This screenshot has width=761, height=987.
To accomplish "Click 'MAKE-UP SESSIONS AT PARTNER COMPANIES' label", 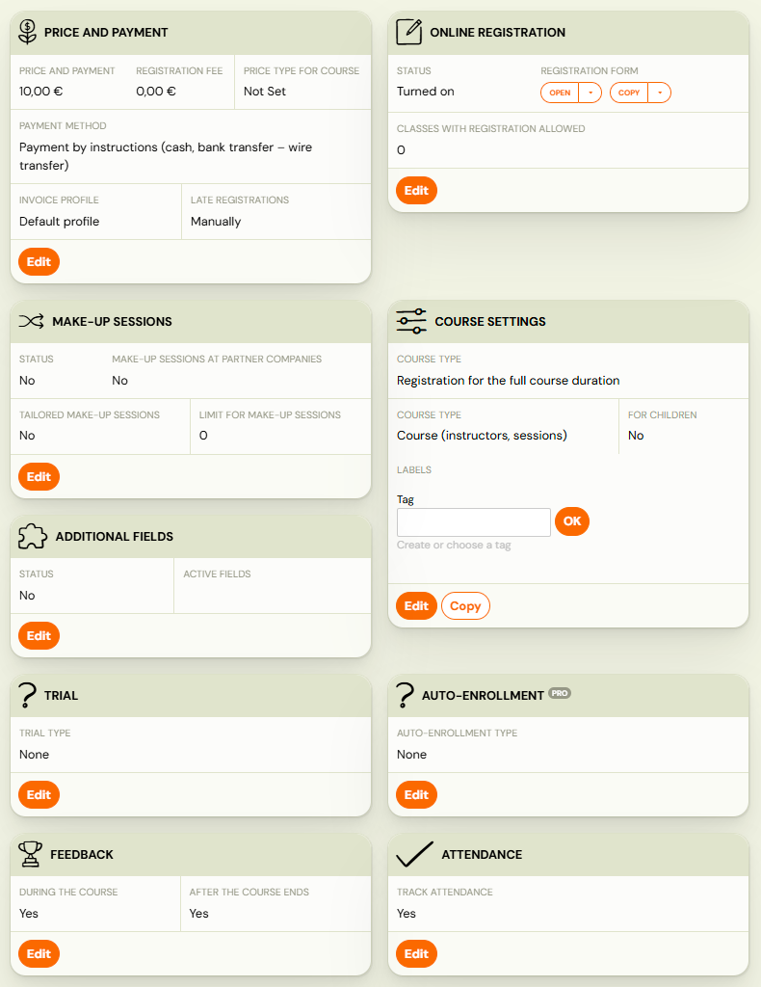I will pos(217,359).
